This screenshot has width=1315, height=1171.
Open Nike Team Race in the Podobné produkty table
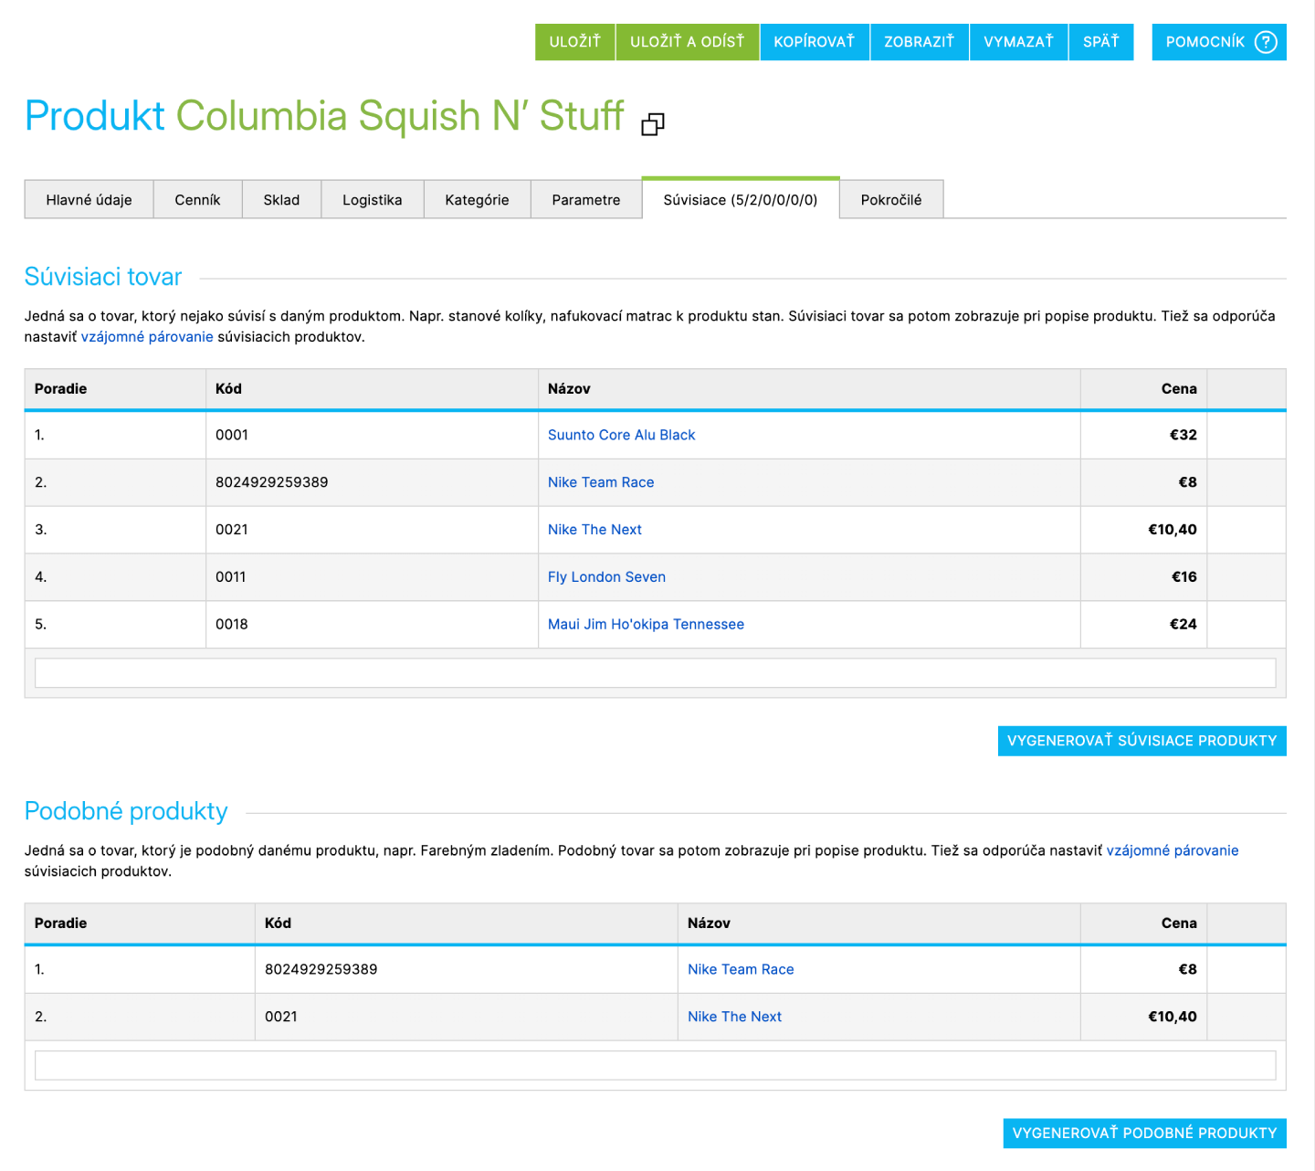(x=741, y=969)
